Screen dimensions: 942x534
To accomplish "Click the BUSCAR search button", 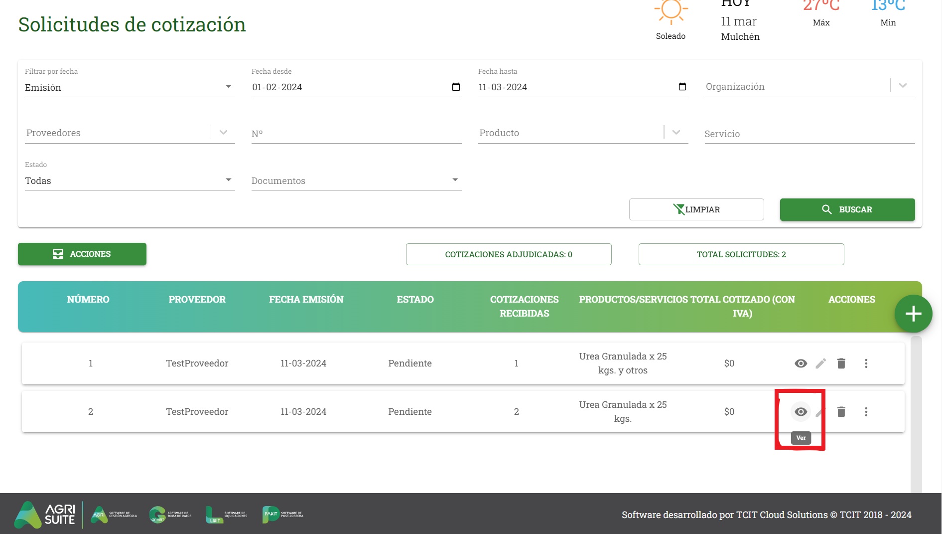I will (847, 209).
